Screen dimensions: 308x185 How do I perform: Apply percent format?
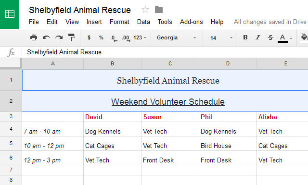101,37
